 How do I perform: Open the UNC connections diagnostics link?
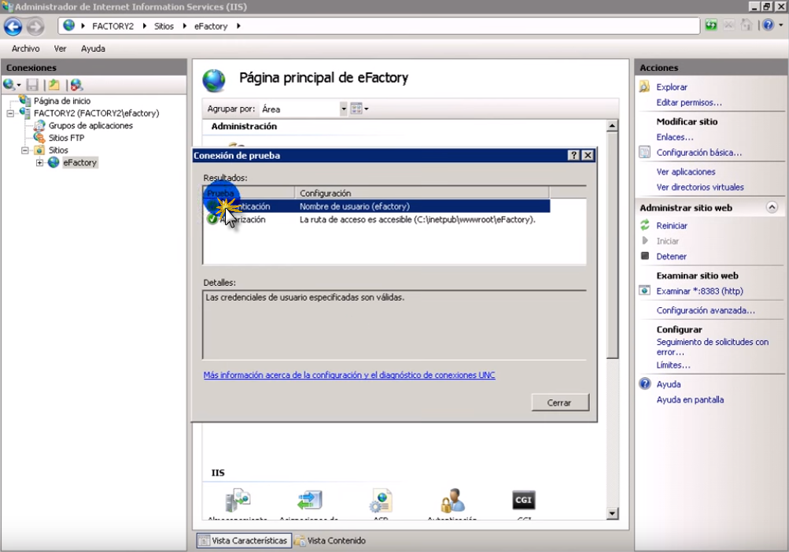point(349,376)
